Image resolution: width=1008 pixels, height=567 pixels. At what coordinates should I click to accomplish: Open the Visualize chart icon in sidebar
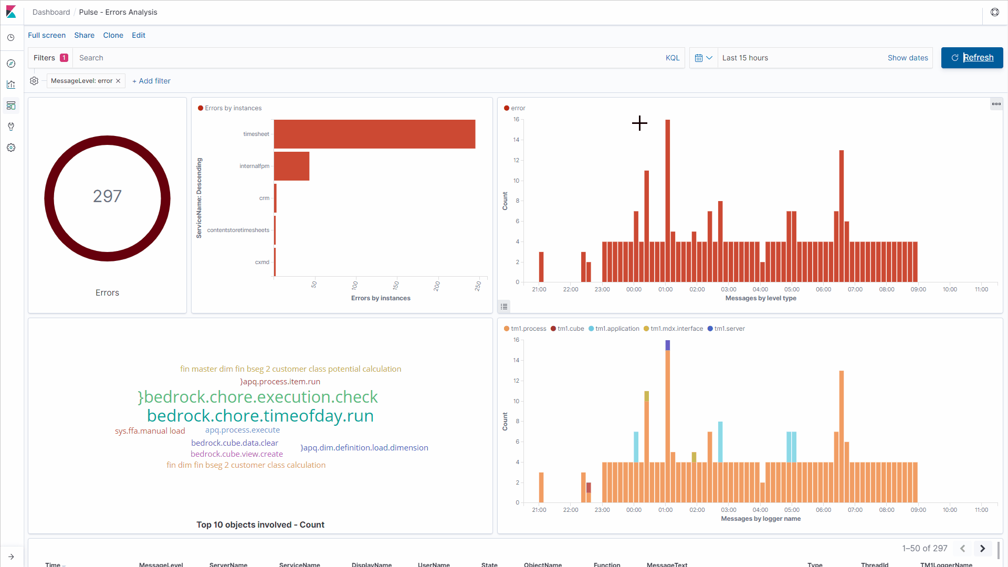(x=10, y=85)
